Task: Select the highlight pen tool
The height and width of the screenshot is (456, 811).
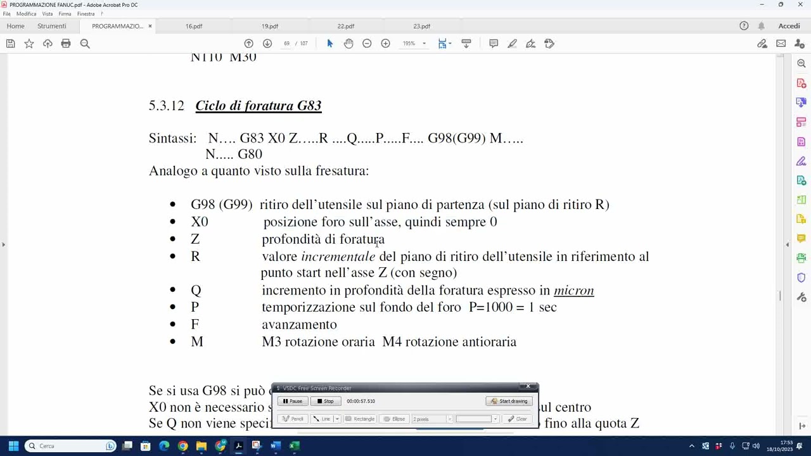Action: coord(512,44)
